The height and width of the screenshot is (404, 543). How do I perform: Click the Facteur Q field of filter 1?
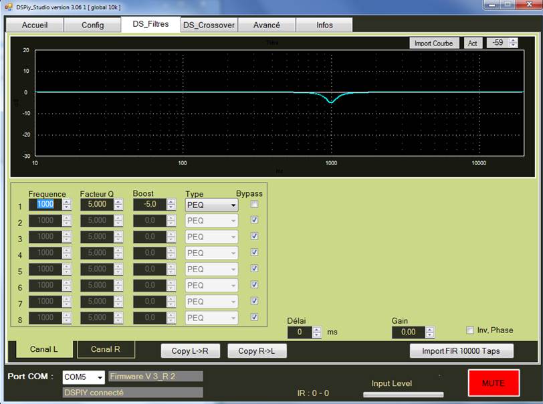tap(98, 204)
